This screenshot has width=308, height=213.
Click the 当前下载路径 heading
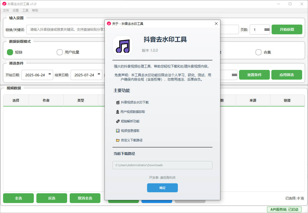pos(124,154)
